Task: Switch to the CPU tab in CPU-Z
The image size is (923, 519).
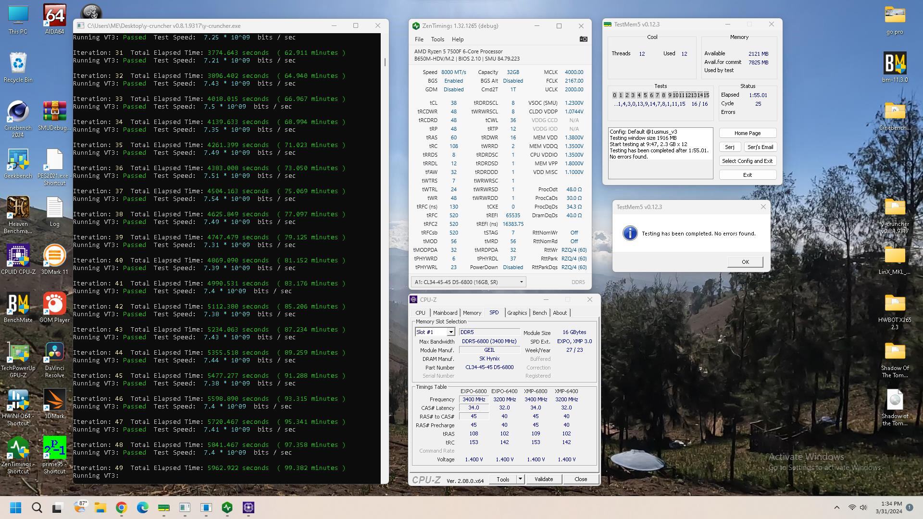Action: (x=420, y=313)
